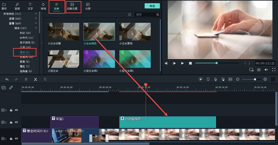Select the 科幻 (20) category
Screen dimensions: 278x145
pos(25,33)
